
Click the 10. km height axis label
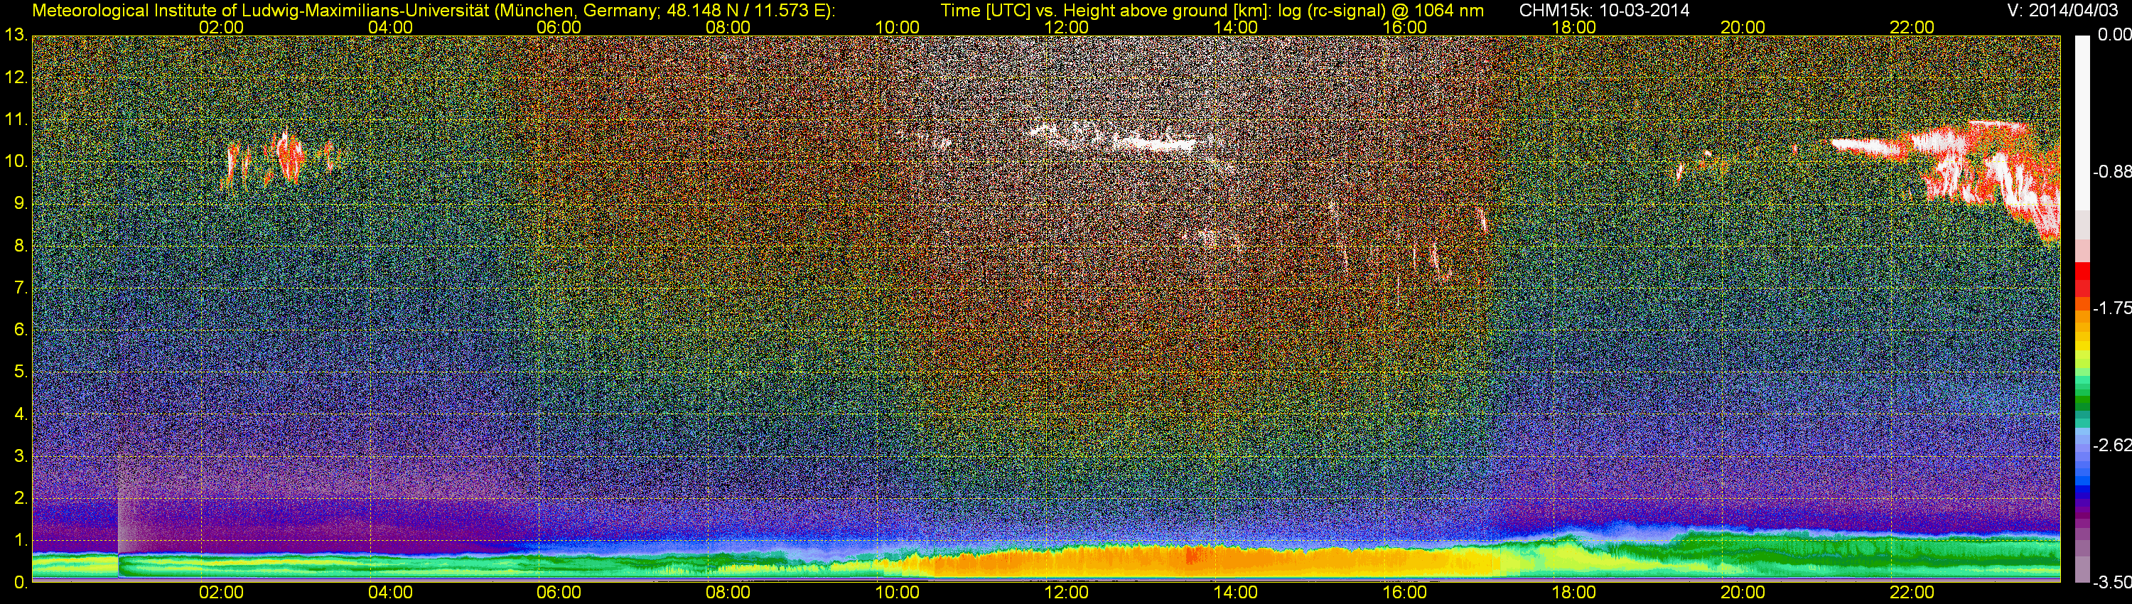[x=16, y=161]
